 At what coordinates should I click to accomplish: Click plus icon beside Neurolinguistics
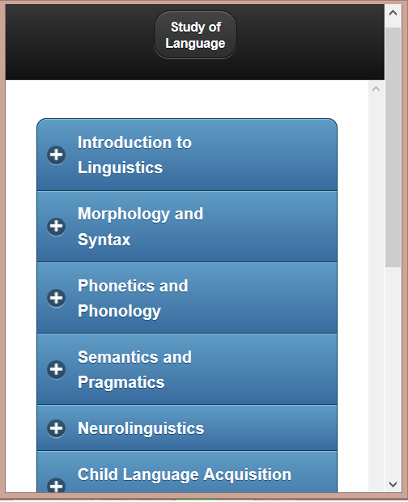tap(57, 428)
